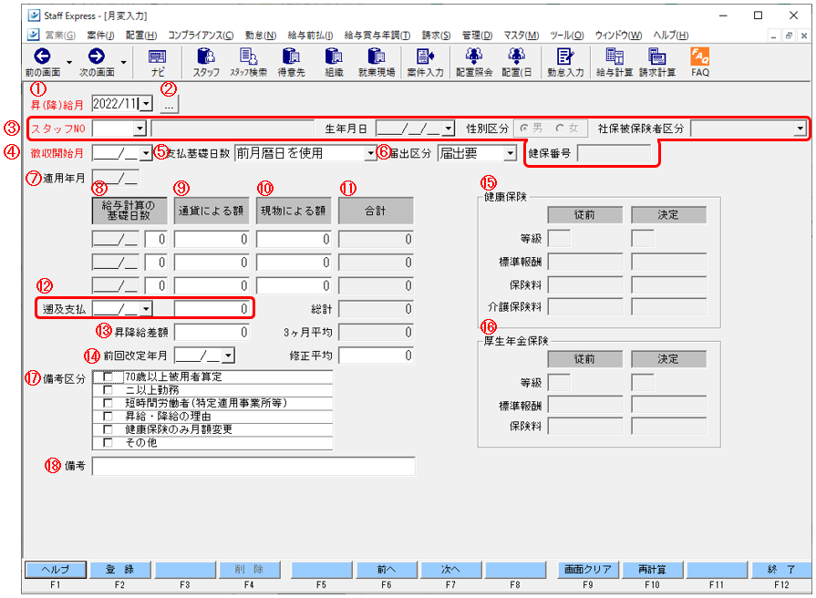The image size is (816, 598).
Task: Open the 配置照会 toolbar icon
Action: coord(474,57)
